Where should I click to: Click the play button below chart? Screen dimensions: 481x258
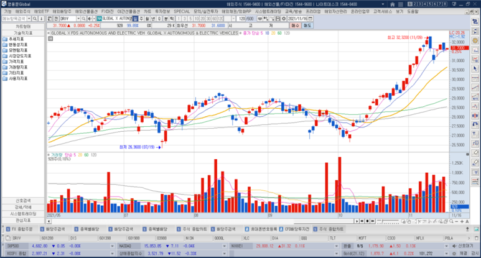pyautogui.click(x=357, y=221)
